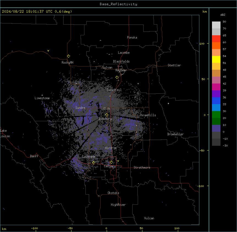The height and width of the screenshot is (232, 237).
Task: Select the -50 tick on right axis
Action: 202,150
